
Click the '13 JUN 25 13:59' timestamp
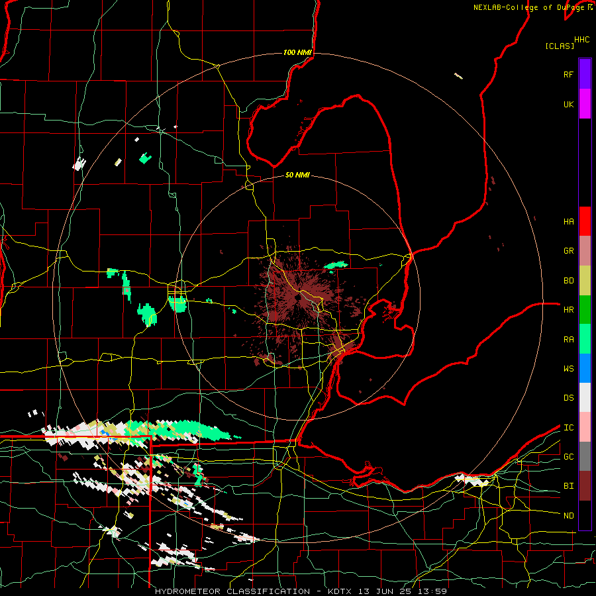point(403,591)
